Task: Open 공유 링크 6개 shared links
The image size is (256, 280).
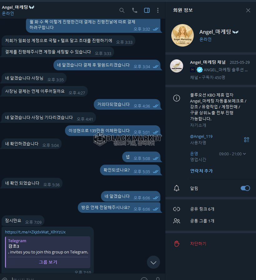Action: point(211,209)
